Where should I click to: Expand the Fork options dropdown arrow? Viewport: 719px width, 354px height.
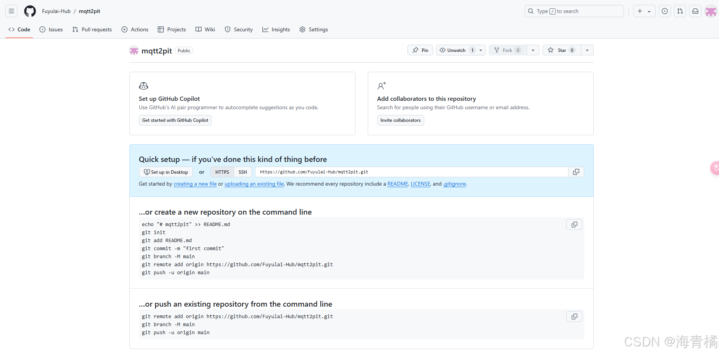click(533, 50)
